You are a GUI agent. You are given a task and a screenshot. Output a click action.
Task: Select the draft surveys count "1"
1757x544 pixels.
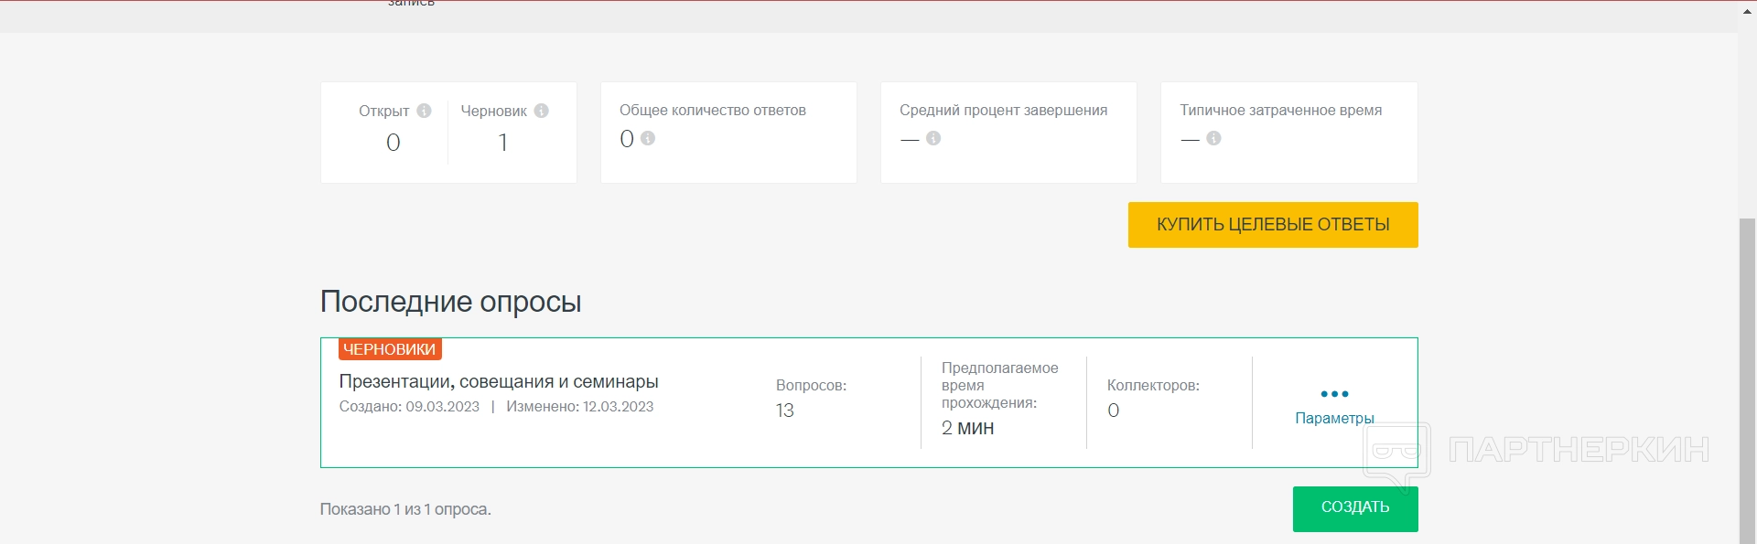click(502, 143)
